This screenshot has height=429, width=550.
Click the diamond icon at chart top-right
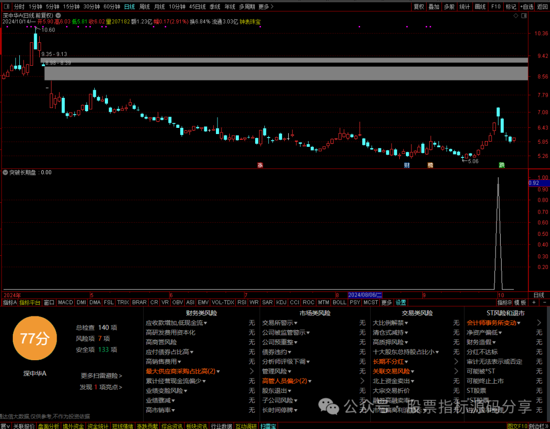pyautogui.click(x=515, y=16)
